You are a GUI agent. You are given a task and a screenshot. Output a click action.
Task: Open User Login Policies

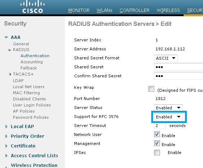(32, 105)
